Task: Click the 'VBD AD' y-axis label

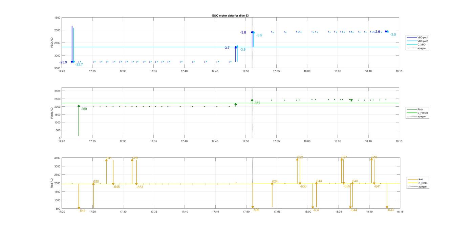Action: click(52, 43)
